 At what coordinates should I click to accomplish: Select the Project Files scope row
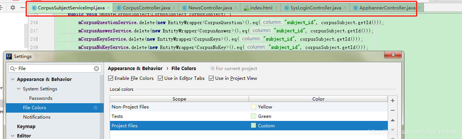coord(249,126)
